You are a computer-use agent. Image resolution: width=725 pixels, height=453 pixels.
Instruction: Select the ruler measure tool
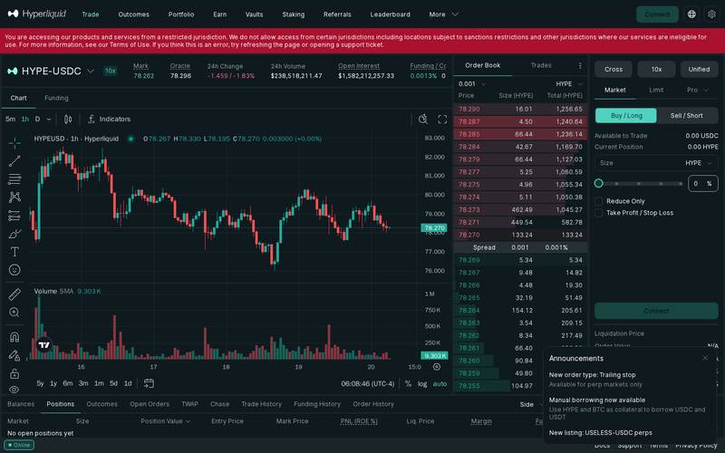(x=14, y=294)
